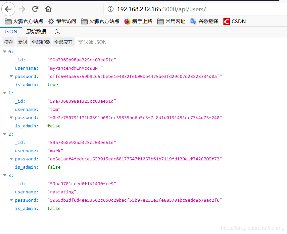Select password hash starting with 5065db2d
The width and height of the screenshot is (287, 234).
(134, 200)
